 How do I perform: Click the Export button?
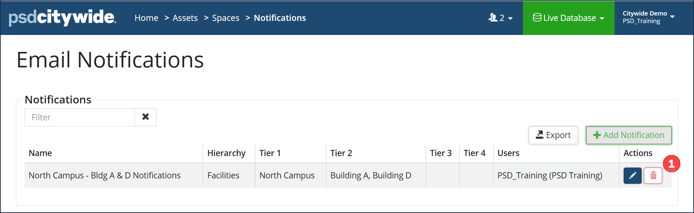click(x=553, y=135)
